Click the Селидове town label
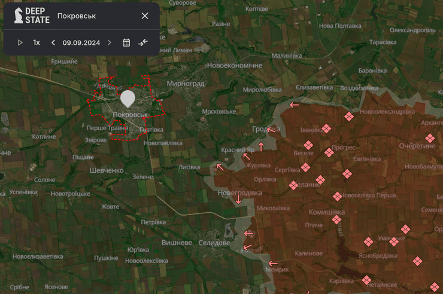This screenshot has width=443, height=294. pos(214,243)
